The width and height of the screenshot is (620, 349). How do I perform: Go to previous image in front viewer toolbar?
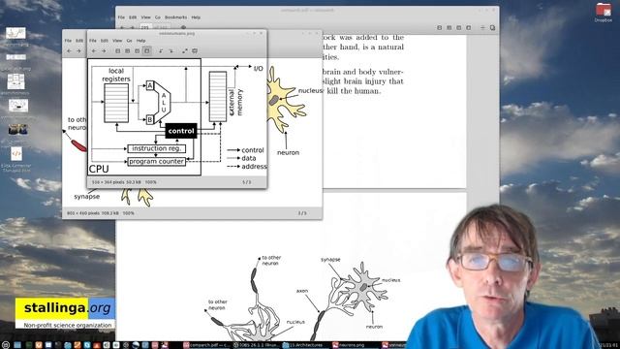(x=94, y=51)
